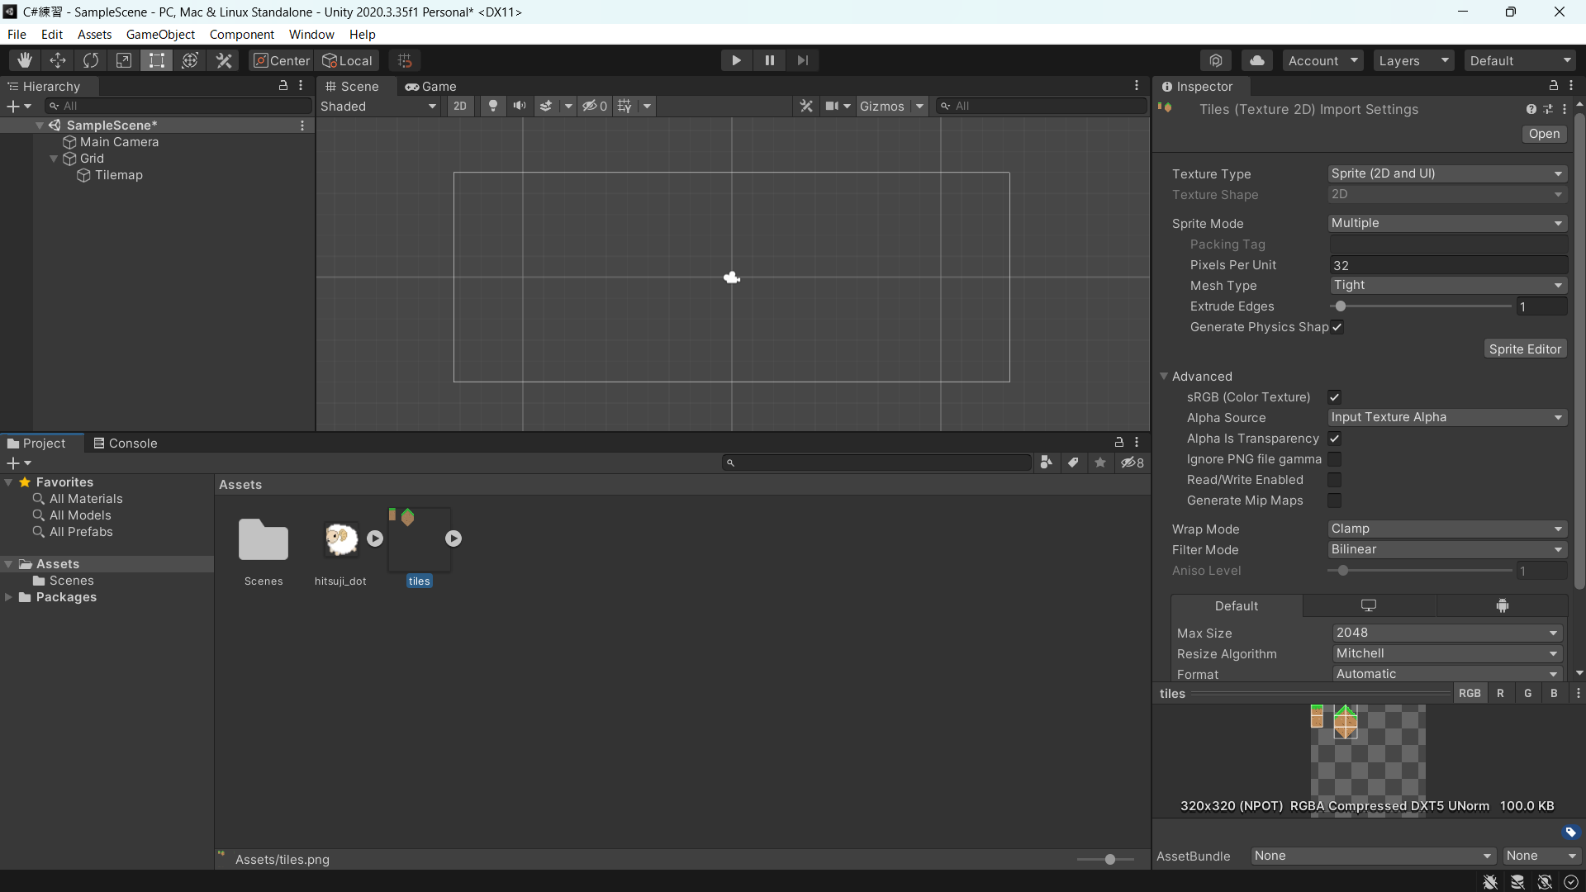The width and height of the screenshot is (1586, 892).
Task: Enable Generate Mip Maps checkbox
Action: coord(1334,501)
